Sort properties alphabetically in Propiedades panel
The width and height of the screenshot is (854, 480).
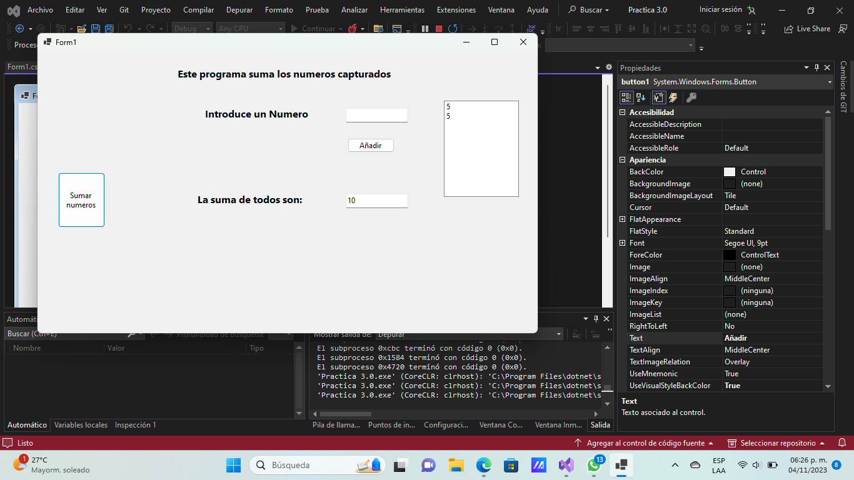pos(640,97)
